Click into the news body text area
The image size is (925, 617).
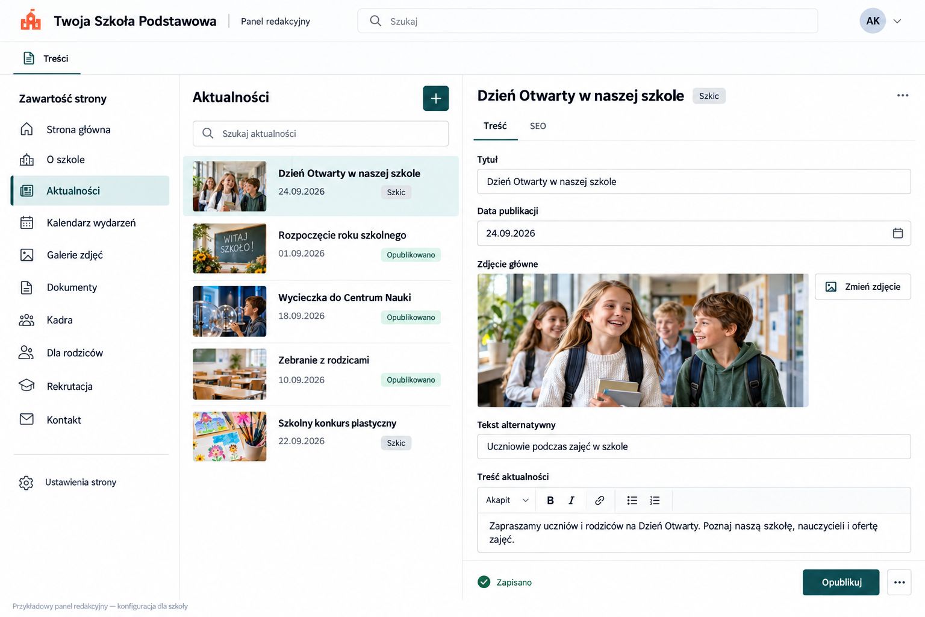point(694,533)
